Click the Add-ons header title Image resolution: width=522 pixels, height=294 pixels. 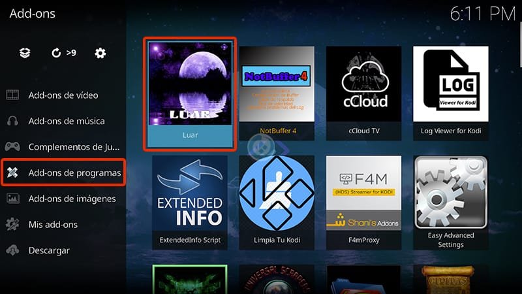[x=32, y=14]
